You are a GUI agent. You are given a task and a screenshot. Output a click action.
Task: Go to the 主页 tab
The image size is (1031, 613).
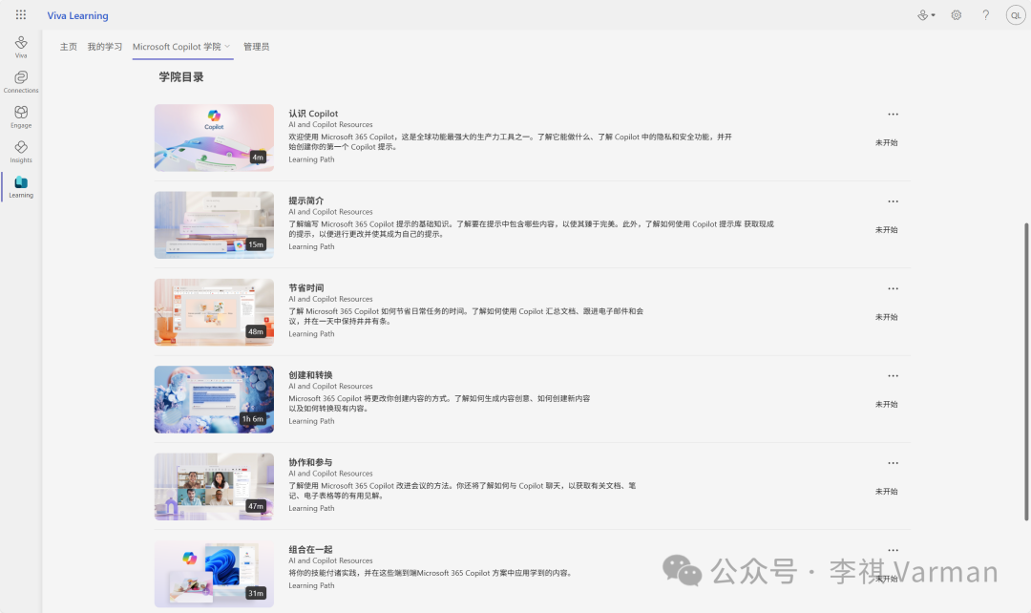(x=69, y=47)
